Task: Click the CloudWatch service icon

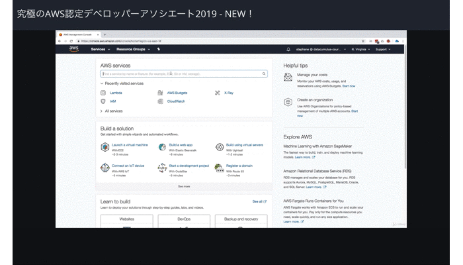Action: tap(160, 101)
